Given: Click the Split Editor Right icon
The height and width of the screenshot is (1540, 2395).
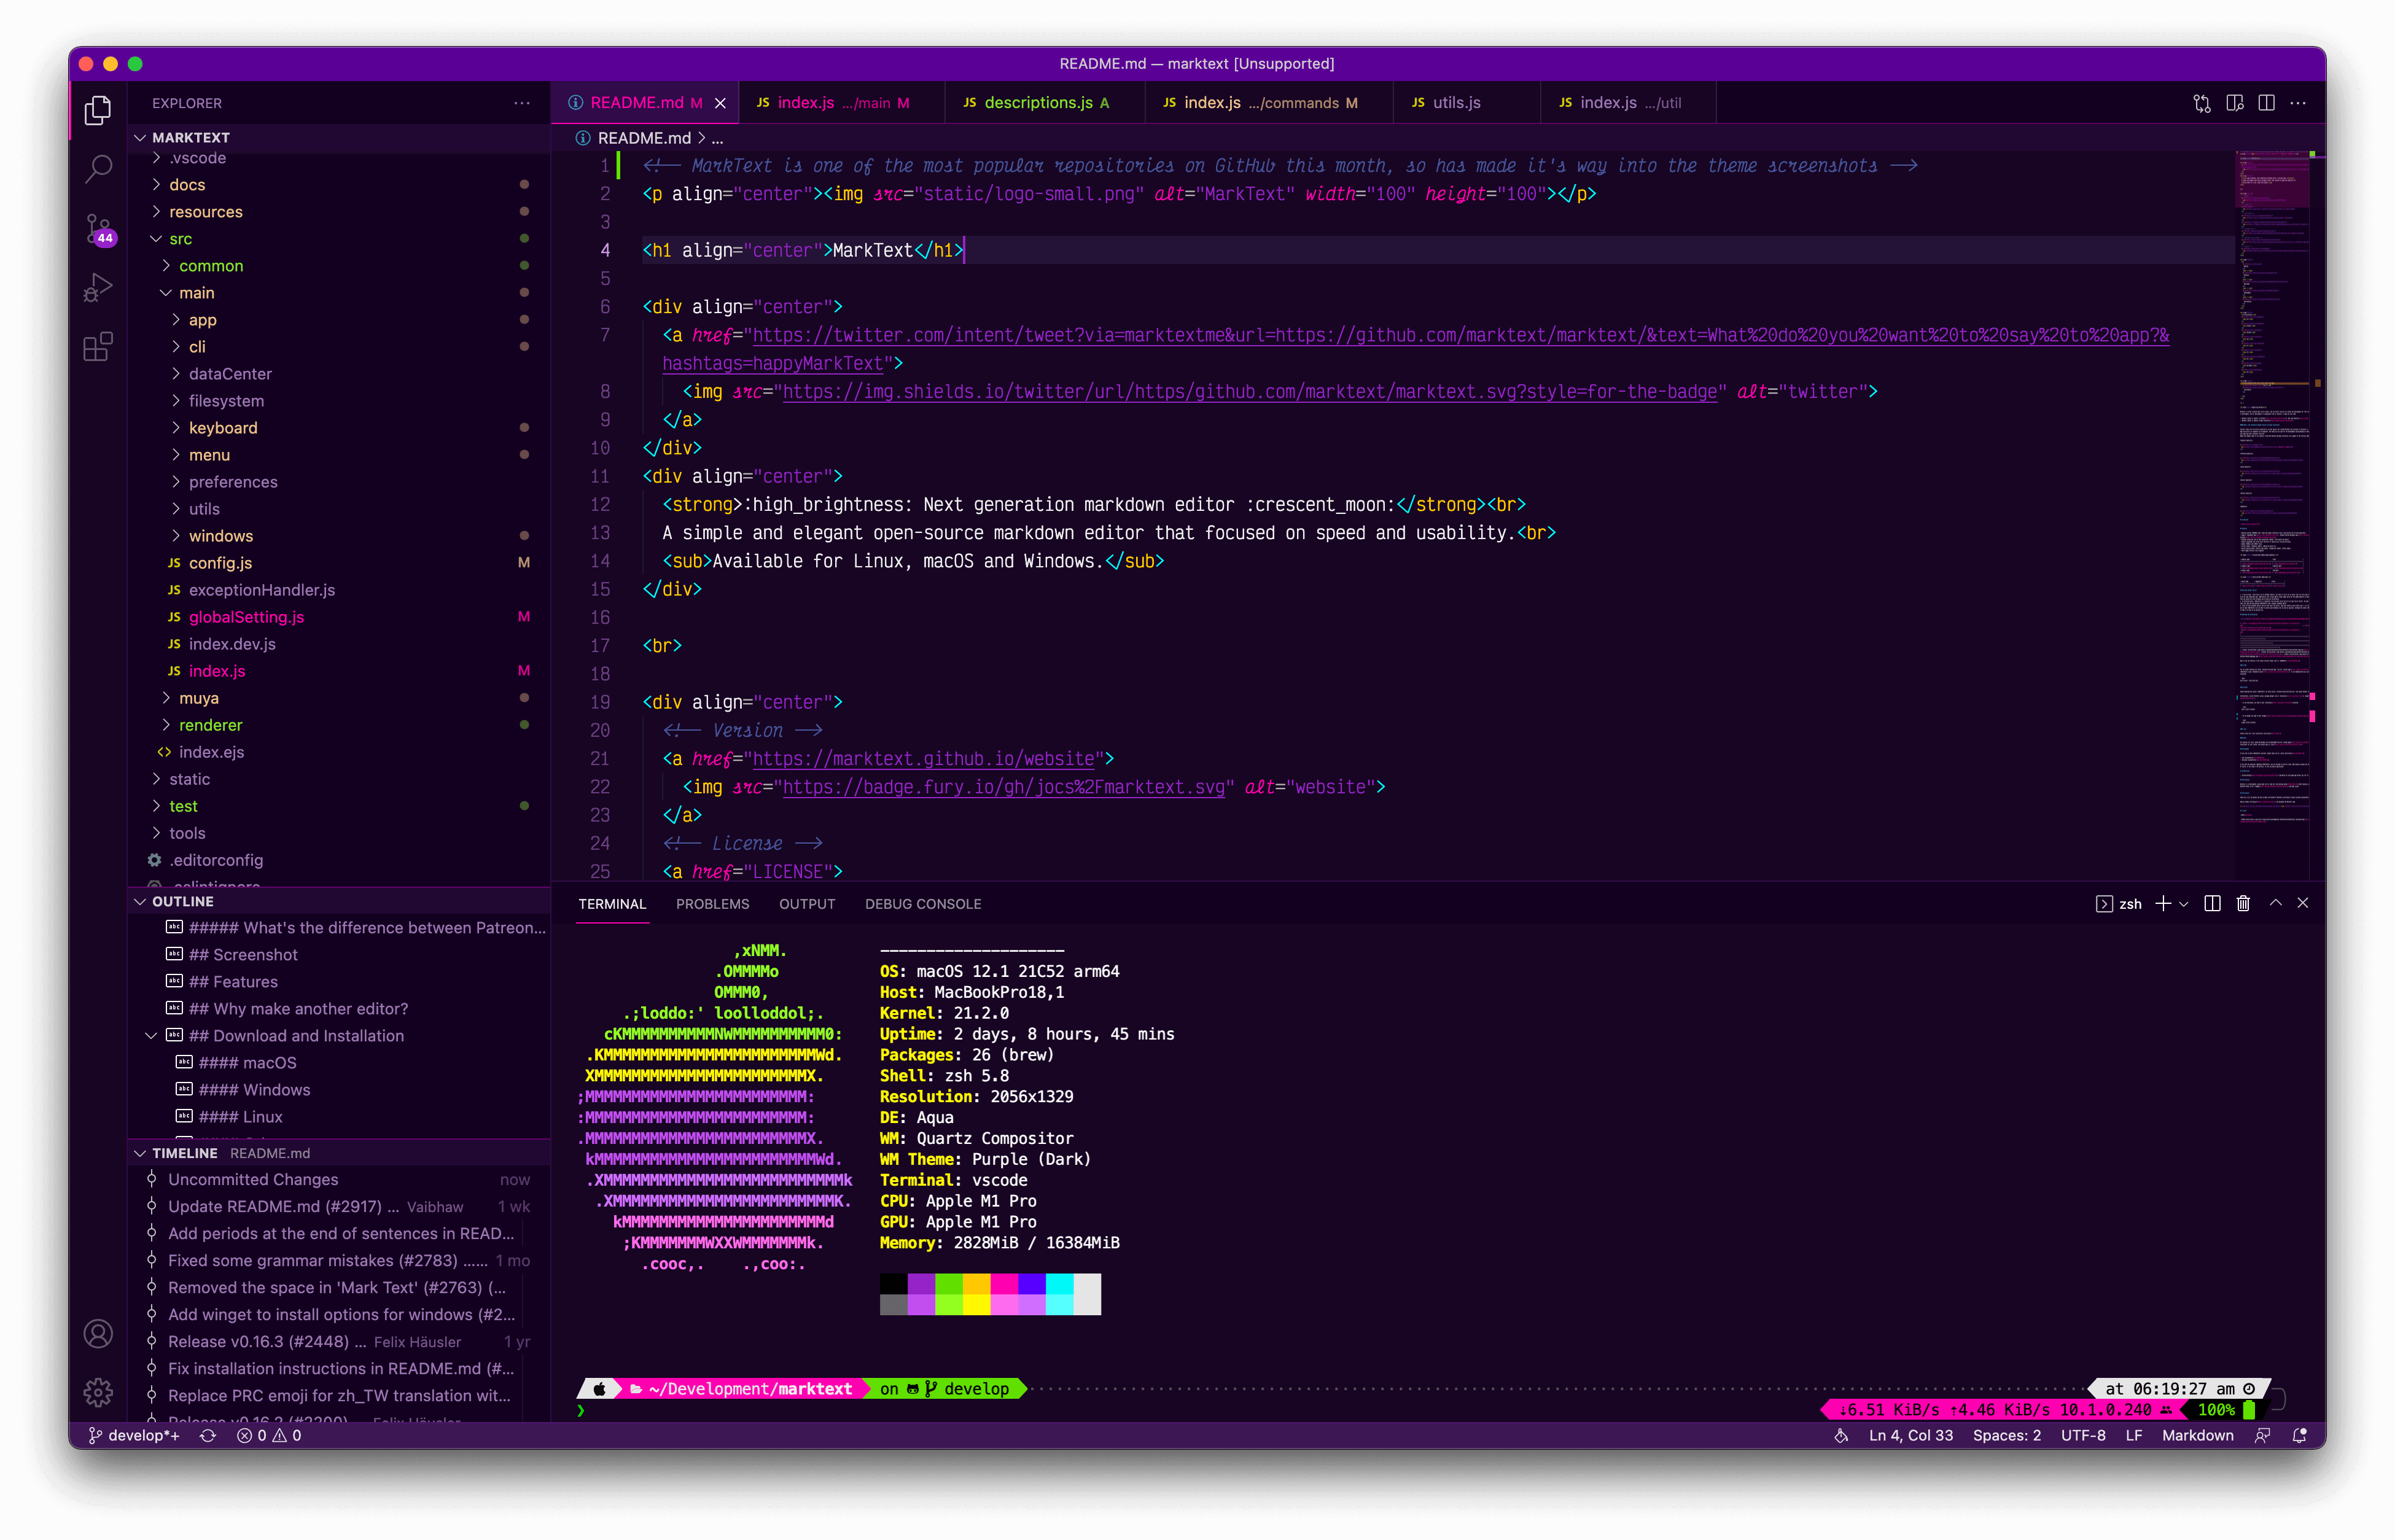Looking at the screenshot, I should coord(2266,103).
